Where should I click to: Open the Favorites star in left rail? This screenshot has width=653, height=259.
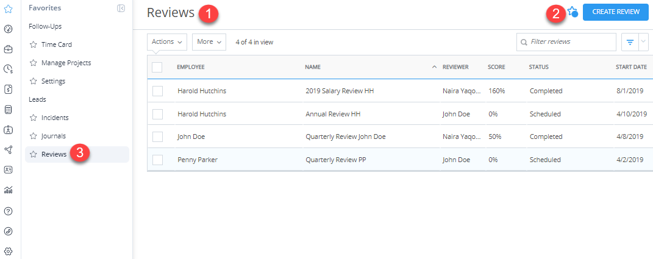[x=8, y=9]
